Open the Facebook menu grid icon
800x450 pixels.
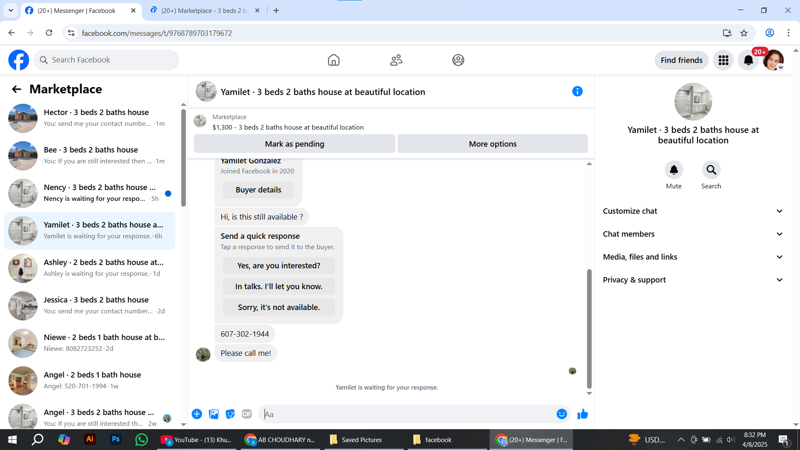723,60
